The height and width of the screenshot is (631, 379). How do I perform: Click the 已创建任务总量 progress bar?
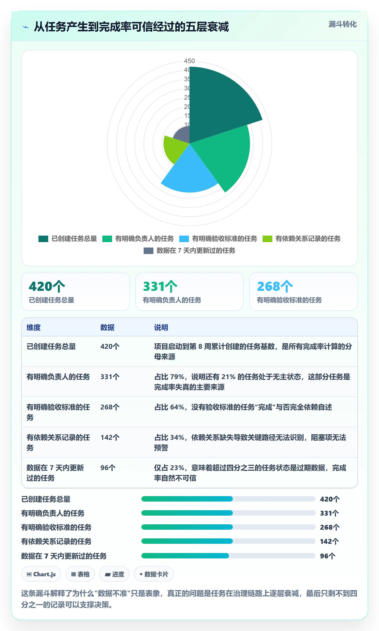228,499
